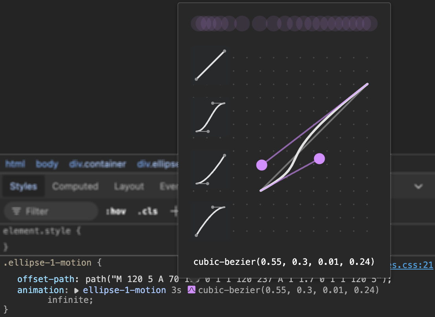Grab the right purple bezier control handle
The height and width of the screenshot is (317, 435).
click(319, 158)
